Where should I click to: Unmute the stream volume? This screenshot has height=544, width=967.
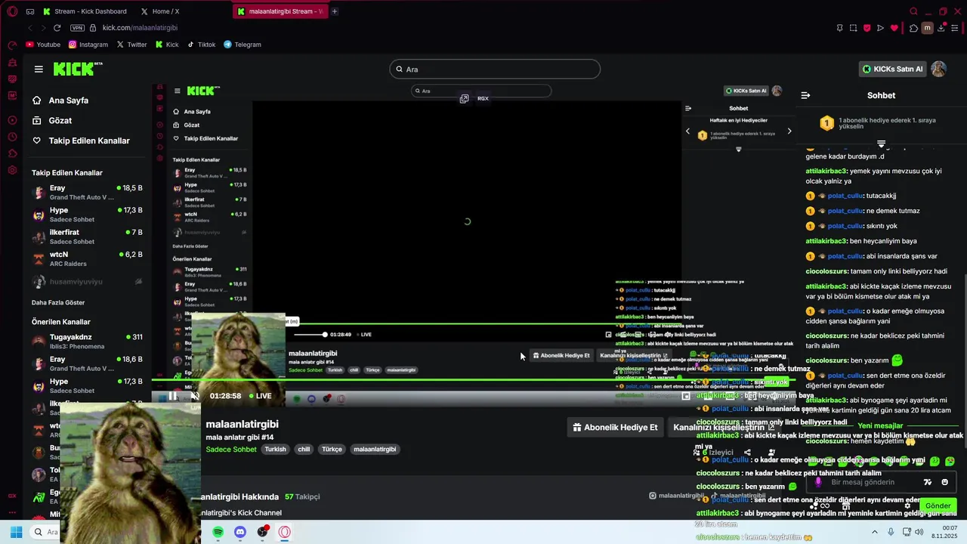pos(194,395)
